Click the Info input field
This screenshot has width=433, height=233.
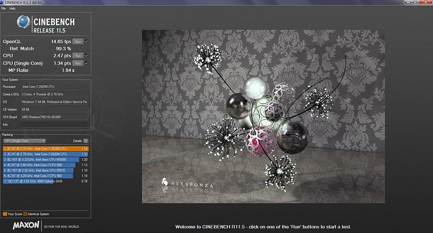click(x=54, y=125)
